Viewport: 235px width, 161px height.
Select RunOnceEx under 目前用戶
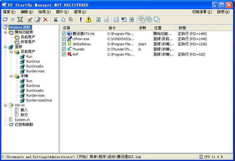(x=35, y=66)
